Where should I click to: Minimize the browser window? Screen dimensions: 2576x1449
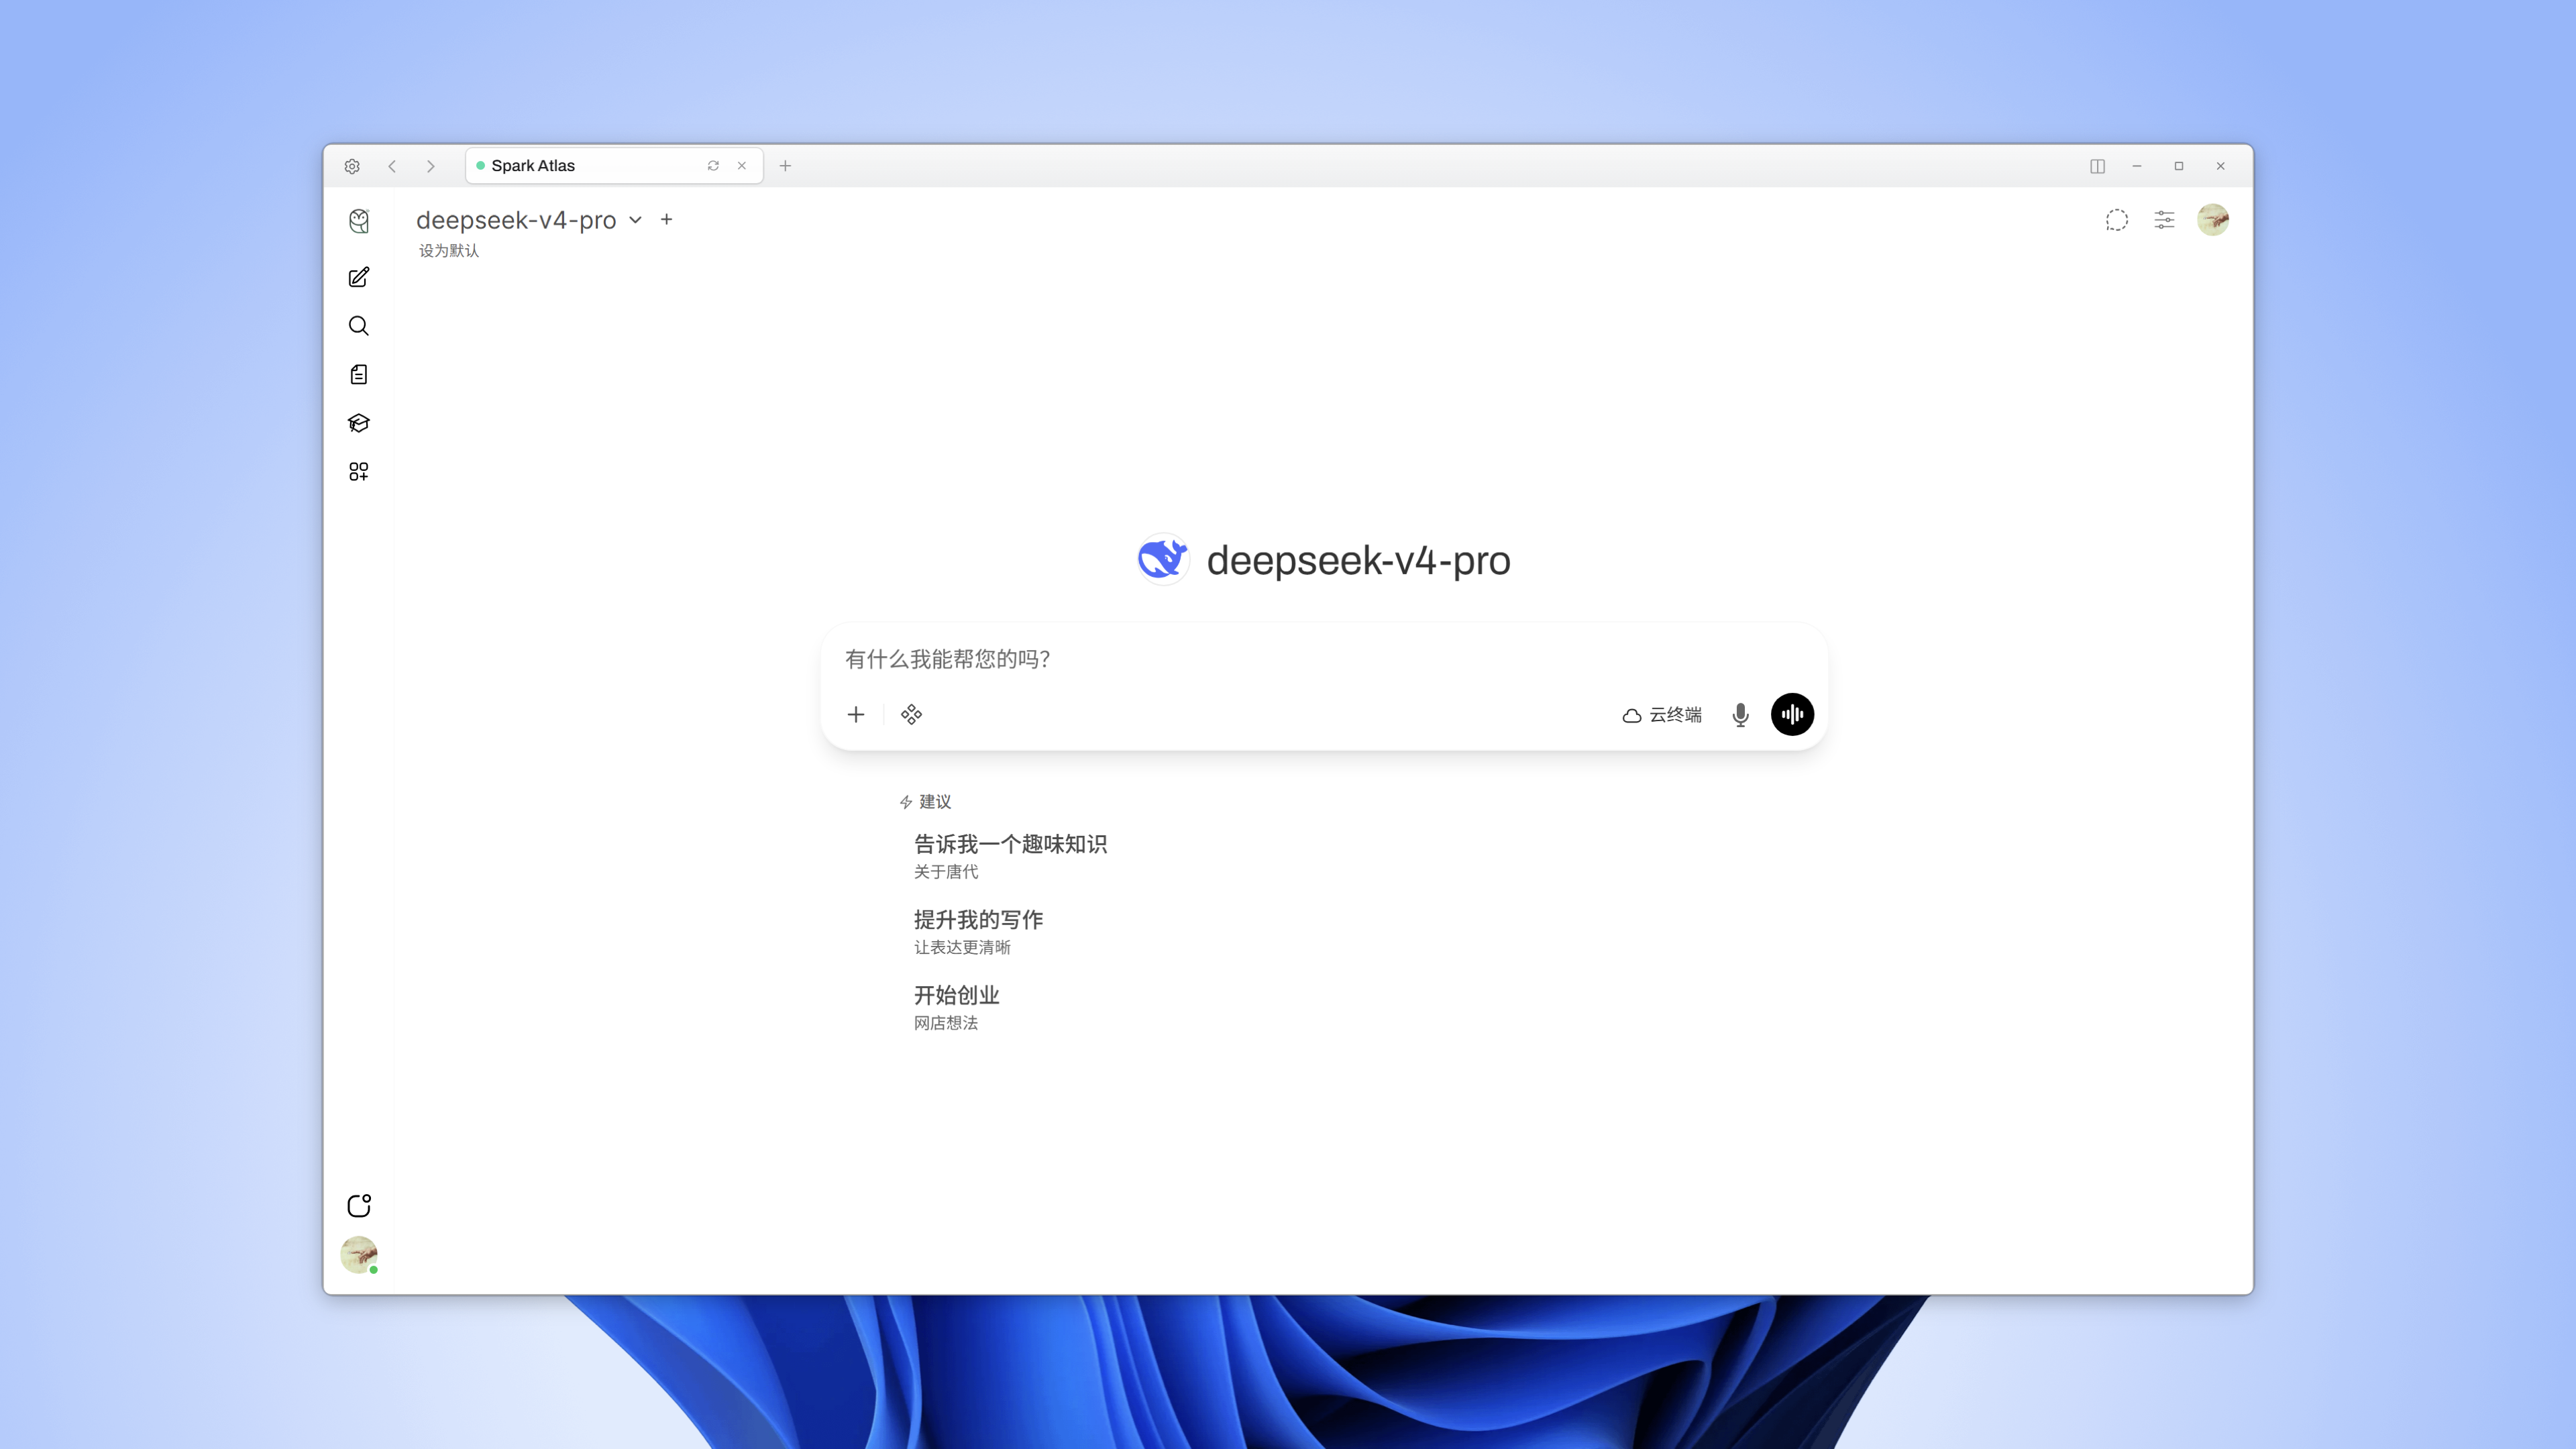tap(2136, 166)
